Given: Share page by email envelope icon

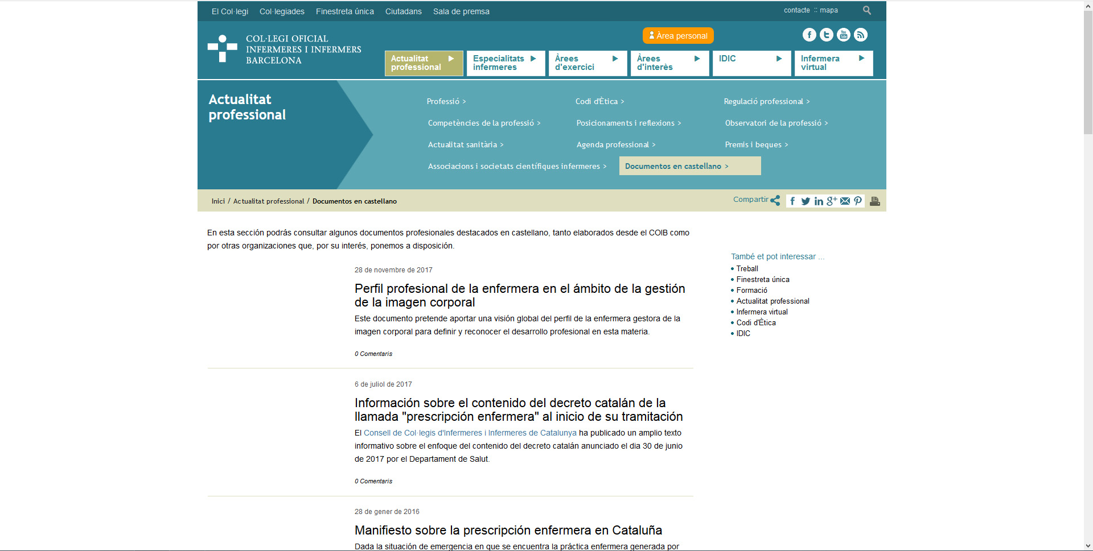Looking at the screenshot, I should point(845,201).
